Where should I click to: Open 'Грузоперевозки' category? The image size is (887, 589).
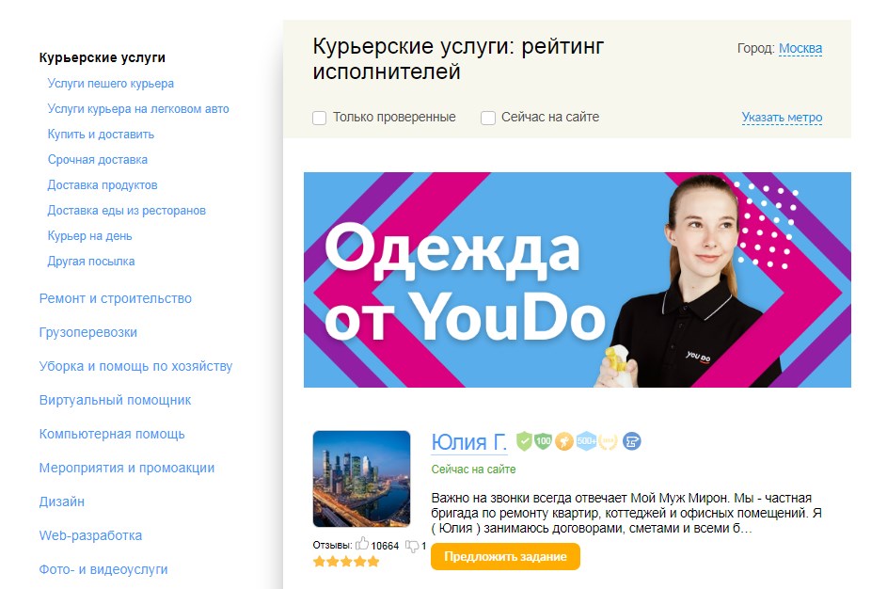click(x=88, y=332)
